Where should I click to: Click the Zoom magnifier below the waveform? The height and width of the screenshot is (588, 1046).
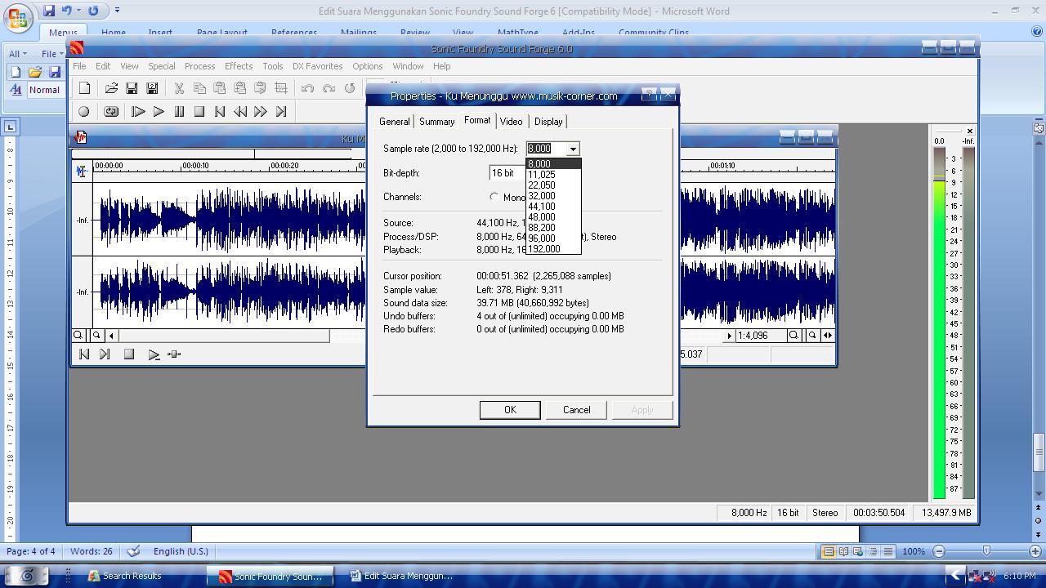coord(78,335)
